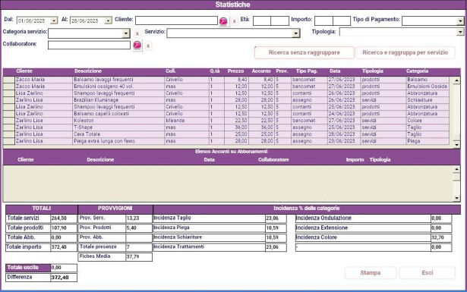Click the up arrow of the Elenco Acconti scrollbar
This screenshot has width=467, height=292.
pos(456,169)
